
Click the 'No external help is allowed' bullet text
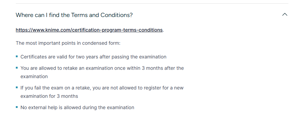(x=77, y=108)
